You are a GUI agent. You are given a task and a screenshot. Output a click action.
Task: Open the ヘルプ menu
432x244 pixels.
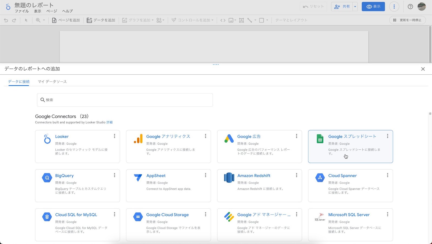point(67,11)
